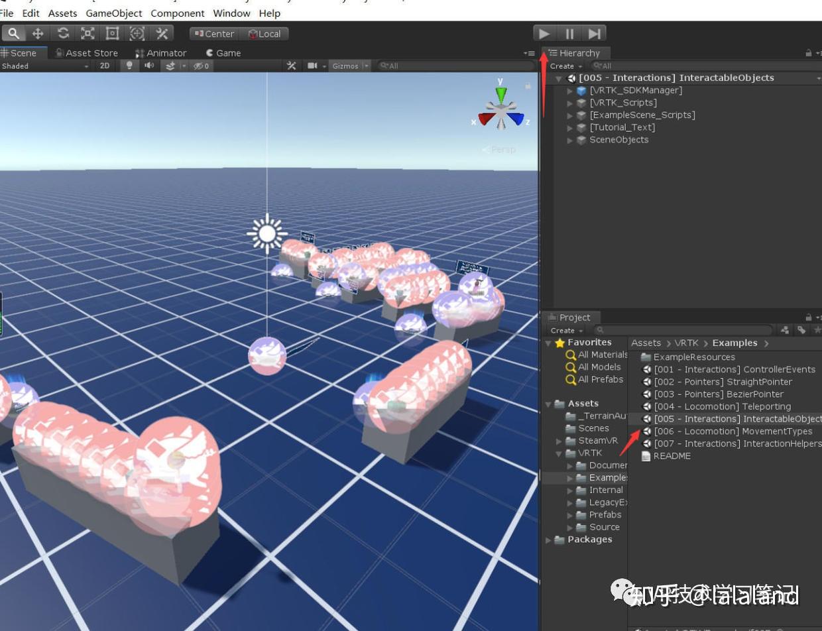Click the Create button in the Hierarchy panel
822x631 pixels.
(563, 66)
